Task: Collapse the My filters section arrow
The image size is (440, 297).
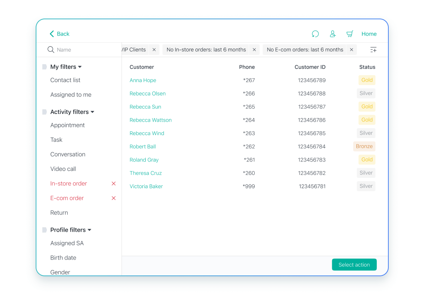Action: click(80, 67)
